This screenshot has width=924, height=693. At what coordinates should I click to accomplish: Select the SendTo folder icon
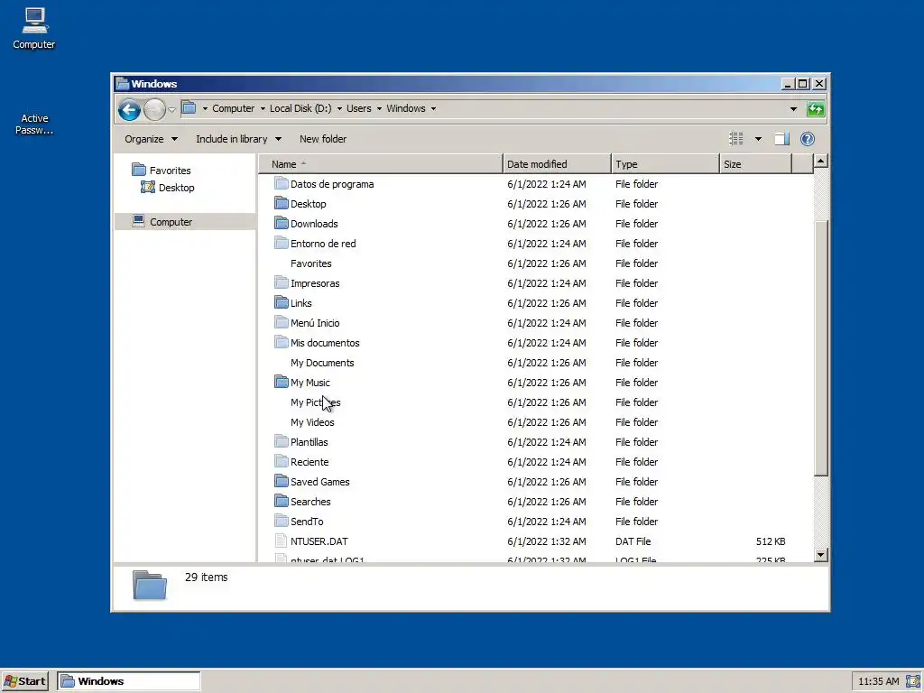(x=282, y=521)
